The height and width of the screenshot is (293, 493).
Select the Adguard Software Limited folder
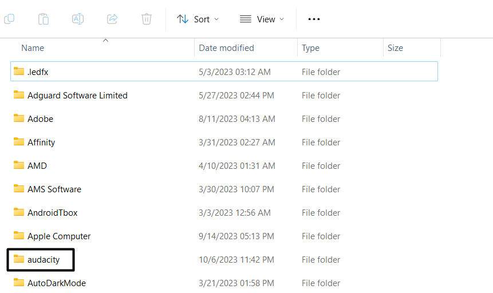point(77,96)
